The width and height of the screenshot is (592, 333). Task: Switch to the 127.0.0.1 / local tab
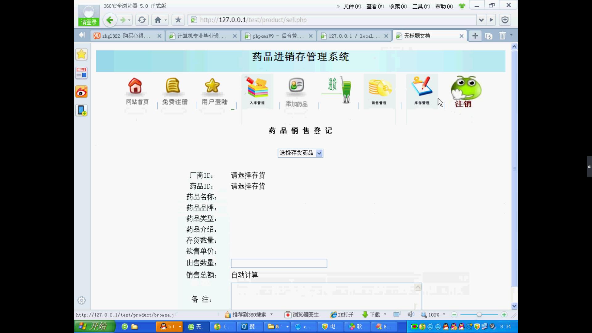[x=353, y=36]
